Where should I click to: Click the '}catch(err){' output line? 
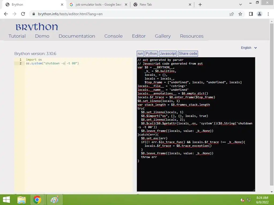148,135
